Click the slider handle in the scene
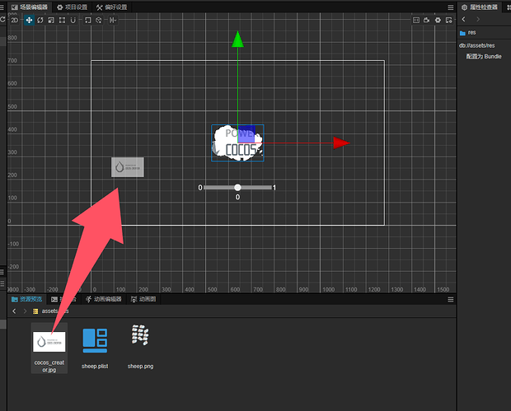The height and width of the screenshot is (411, 511). (237, 187)
